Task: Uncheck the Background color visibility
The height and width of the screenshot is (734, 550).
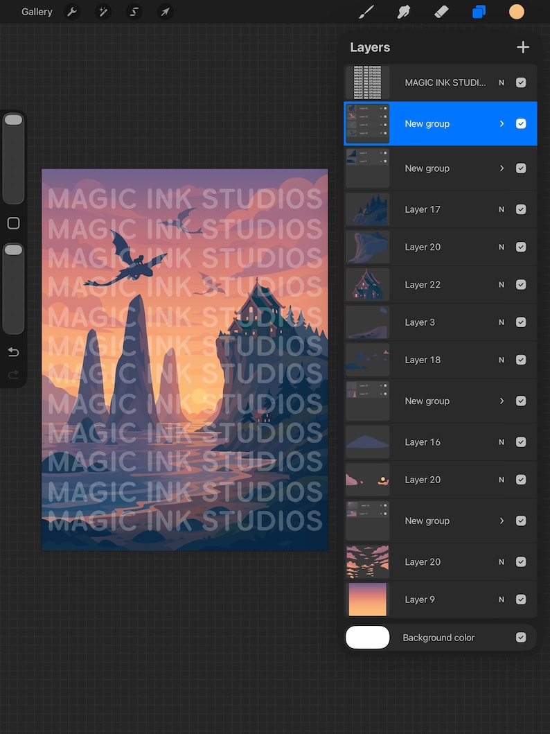Action: (x=521, y=638)
